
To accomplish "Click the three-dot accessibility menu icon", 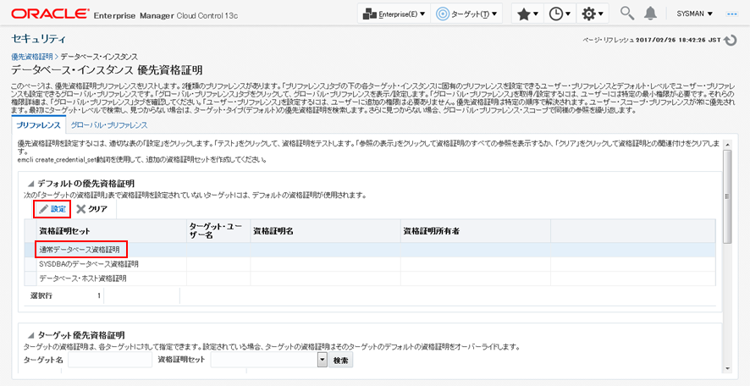I will (733, 14).
